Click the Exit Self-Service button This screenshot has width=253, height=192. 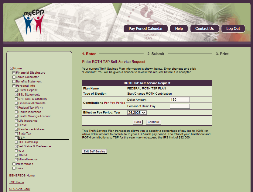click(94, 152)
